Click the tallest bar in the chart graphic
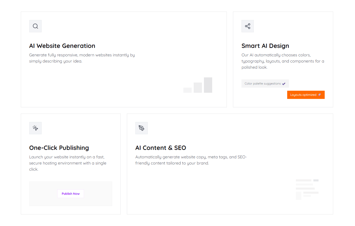 click(x=208, y=85)
